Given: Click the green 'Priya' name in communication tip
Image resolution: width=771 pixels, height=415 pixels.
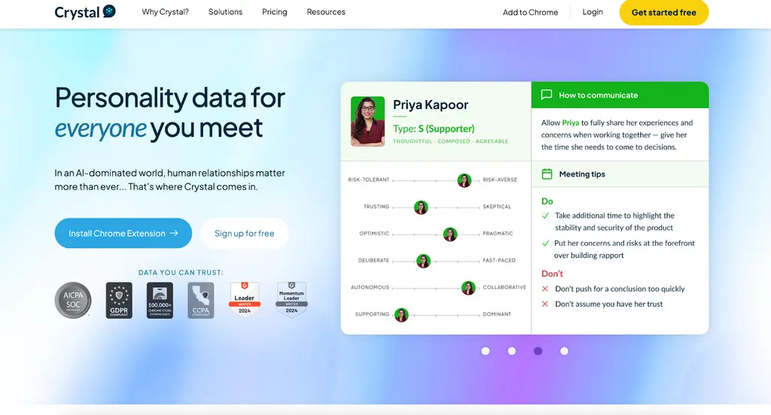Looking at the screenshot, I should pyautogui.click(x=571, y=123).
